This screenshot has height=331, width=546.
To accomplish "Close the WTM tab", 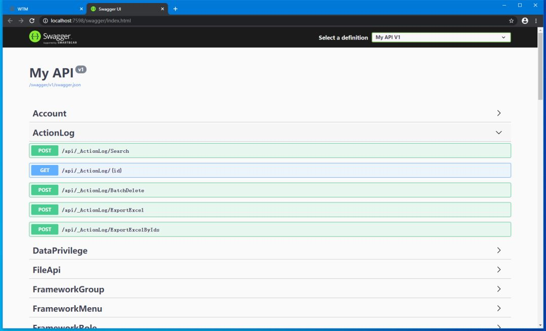I will tap(81, 9).
